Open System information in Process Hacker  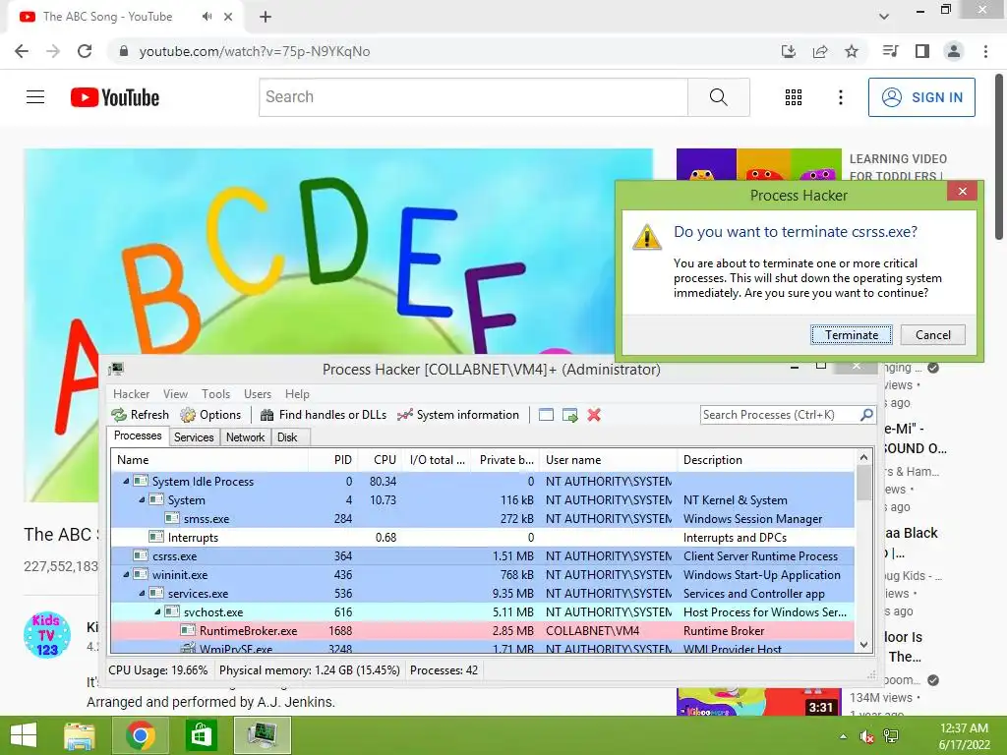tap(458, 415)
